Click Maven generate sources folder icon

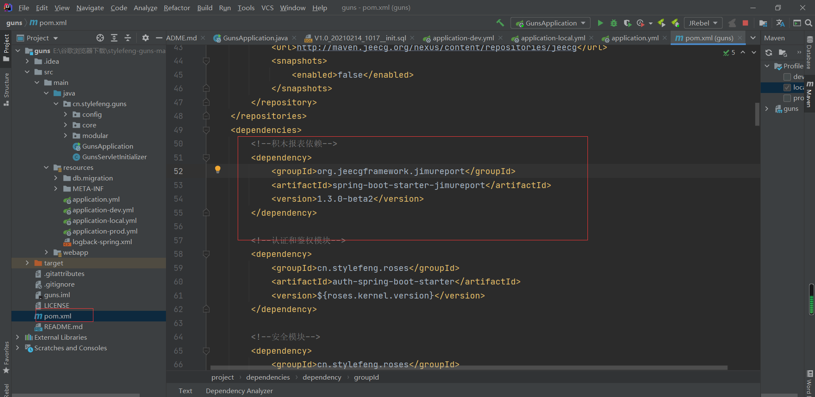pyautogui.click(x=783, y=53)
